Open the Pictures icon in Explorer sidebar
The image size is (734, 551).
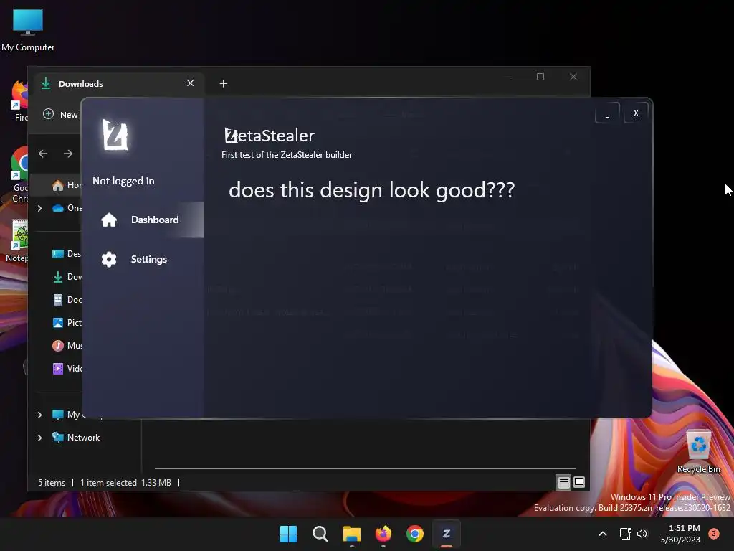(x=58, y=323)
